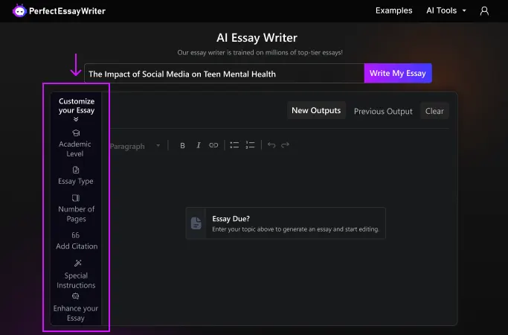Open the Paragraph style dropdown
Screen dimensions: 508x335
tap(135, 146)
